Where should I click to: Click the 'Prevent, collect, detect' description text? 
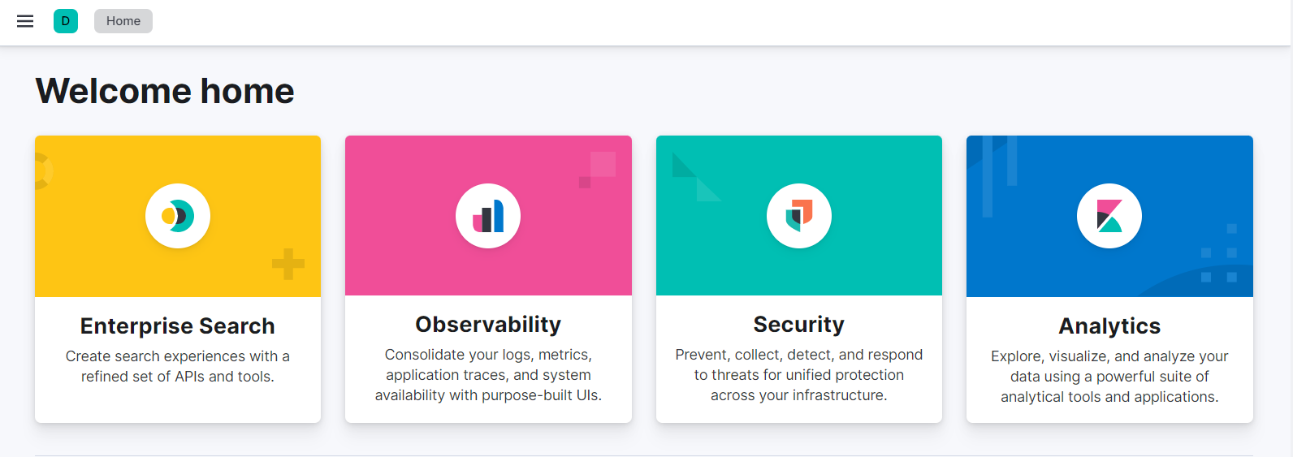click(799, 375)
